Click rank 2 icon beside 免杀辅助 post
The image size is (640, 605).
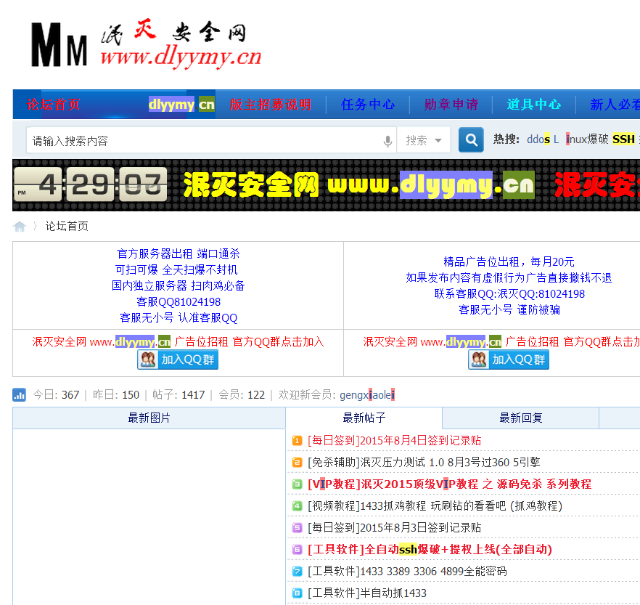pyautogui.click(x=297, y=463)
